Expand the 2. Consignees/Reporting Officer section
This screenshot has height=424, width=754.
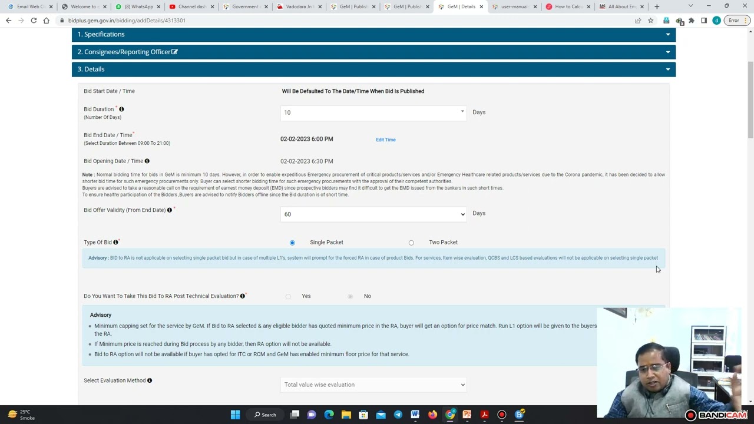373,52
